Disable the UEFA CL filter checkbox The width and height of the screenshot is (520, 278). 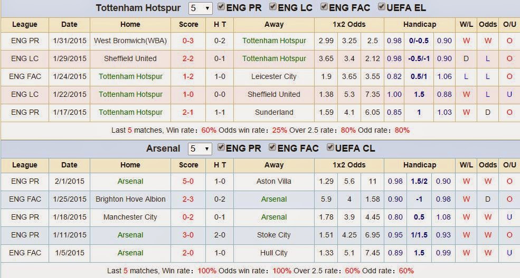tap(330, 147)
